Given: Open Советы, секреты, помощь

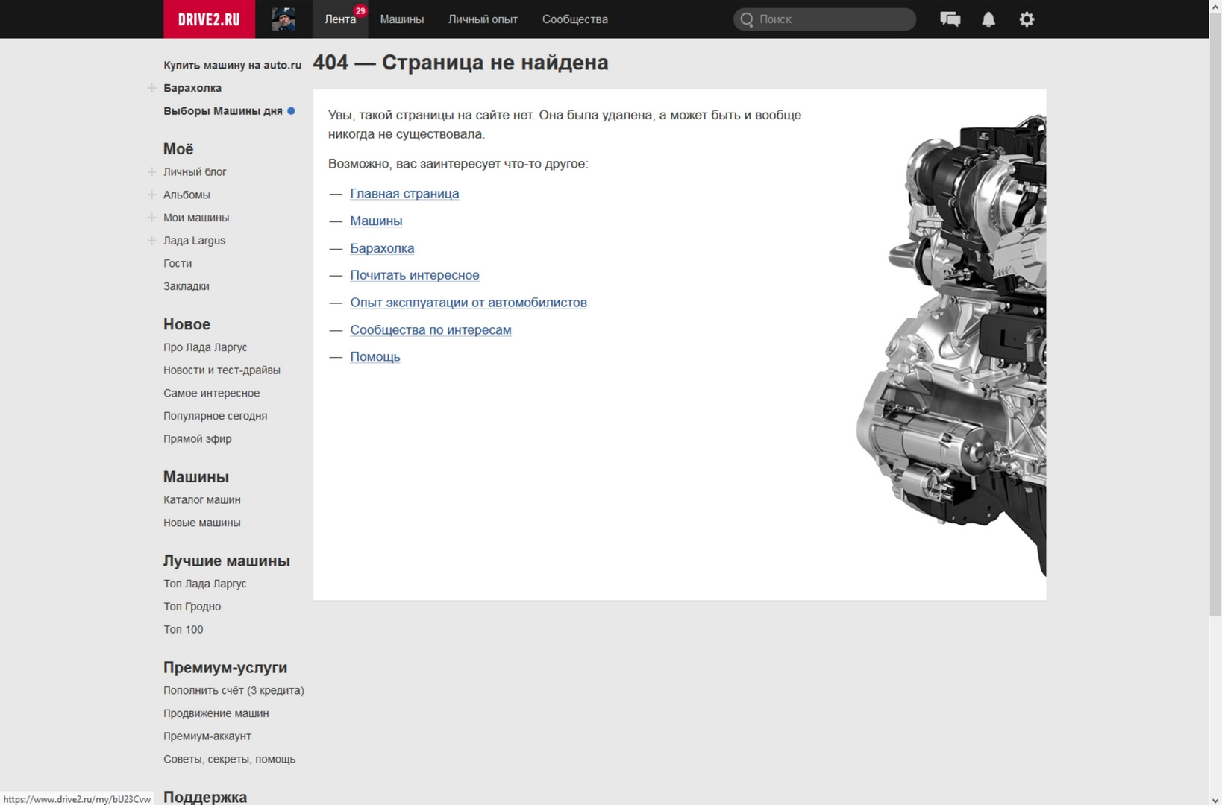Looking at the screenshot, I should [229, 760].
